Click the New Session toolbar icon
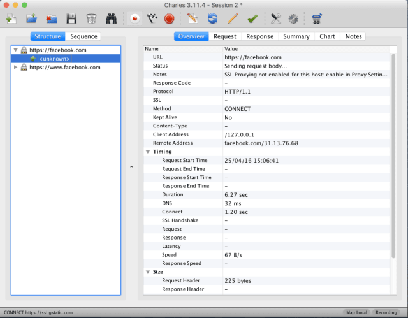Viewport: 408px width, 318px height. 11,18
